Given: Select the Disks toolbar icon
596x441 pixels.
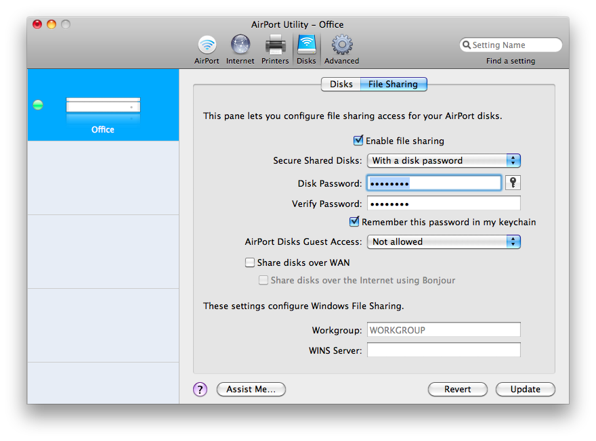Looking at the screenshot, I should pos(306,50).
